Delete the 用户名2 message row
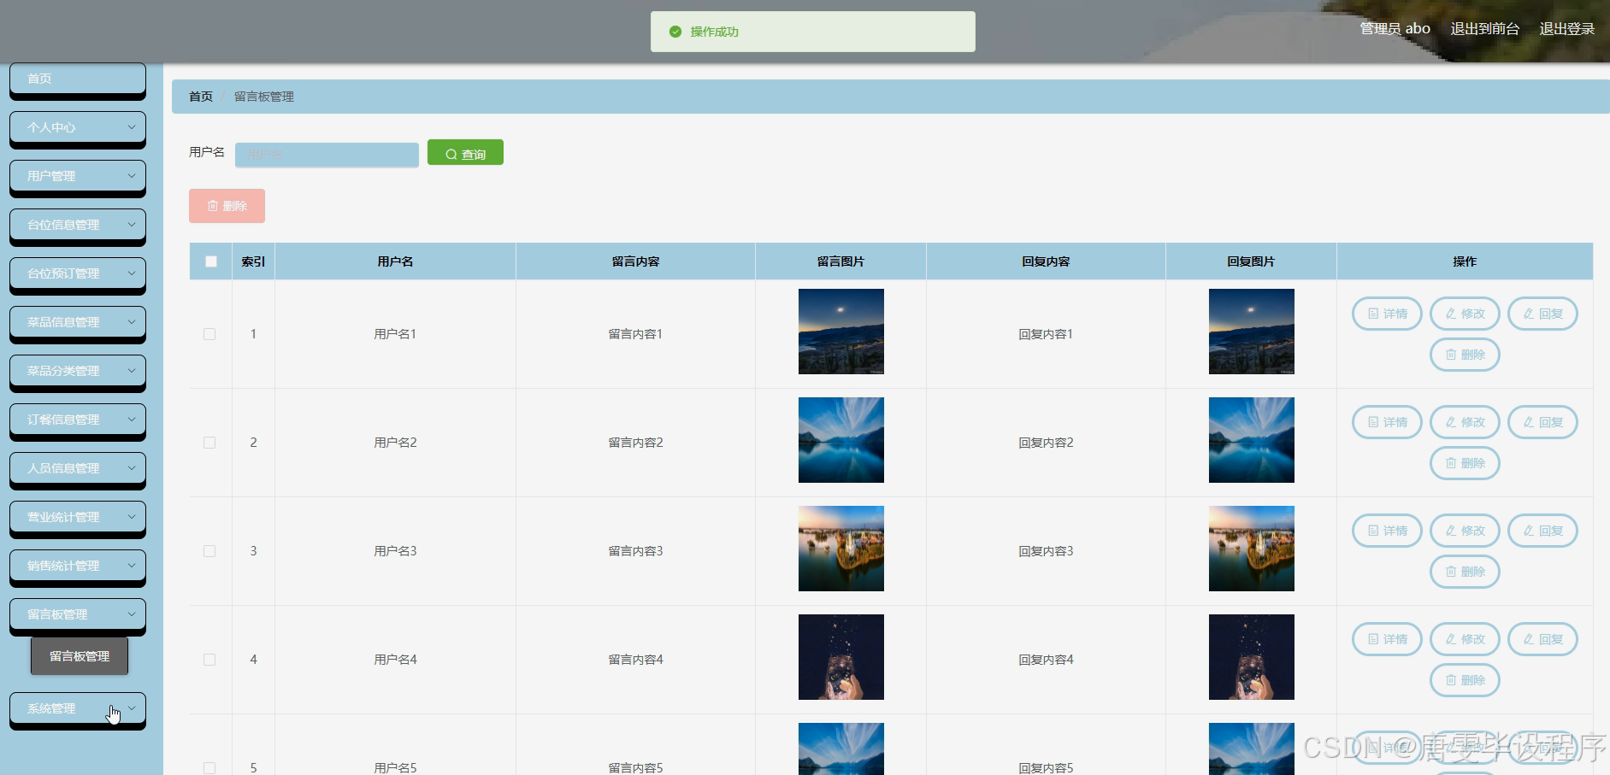1610x775 pixels. tap(1465, 463)
